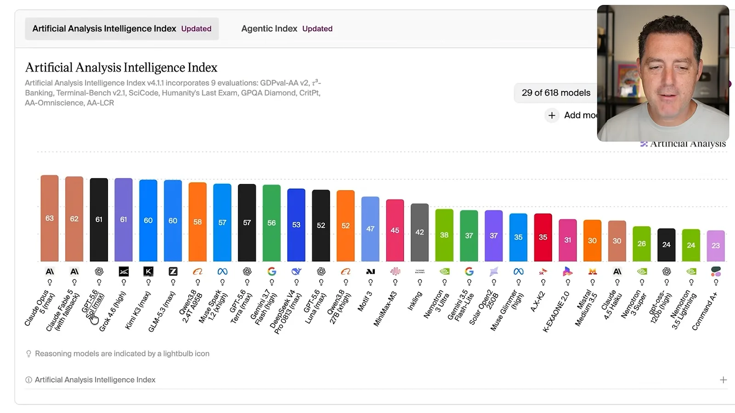Click the NVIDIA logo above Nemotron 3 Super

click(x=642, y=272)
